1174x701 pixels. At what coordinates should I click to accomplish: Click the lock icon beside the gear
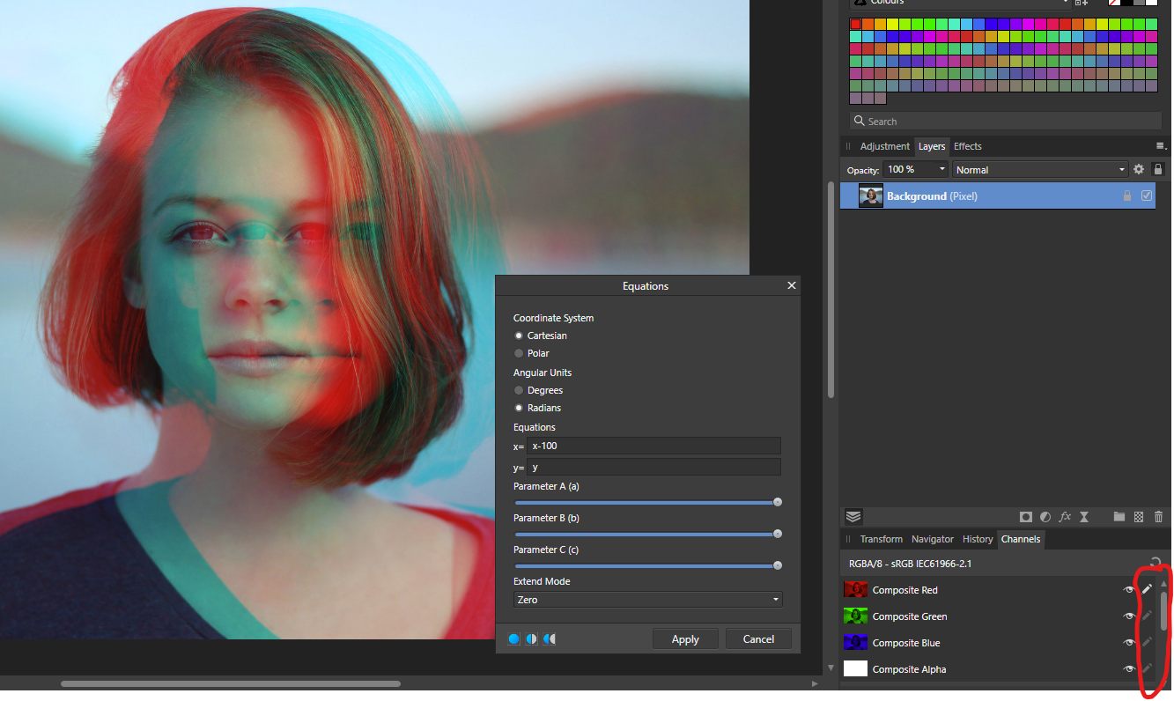coord(1158,169)
